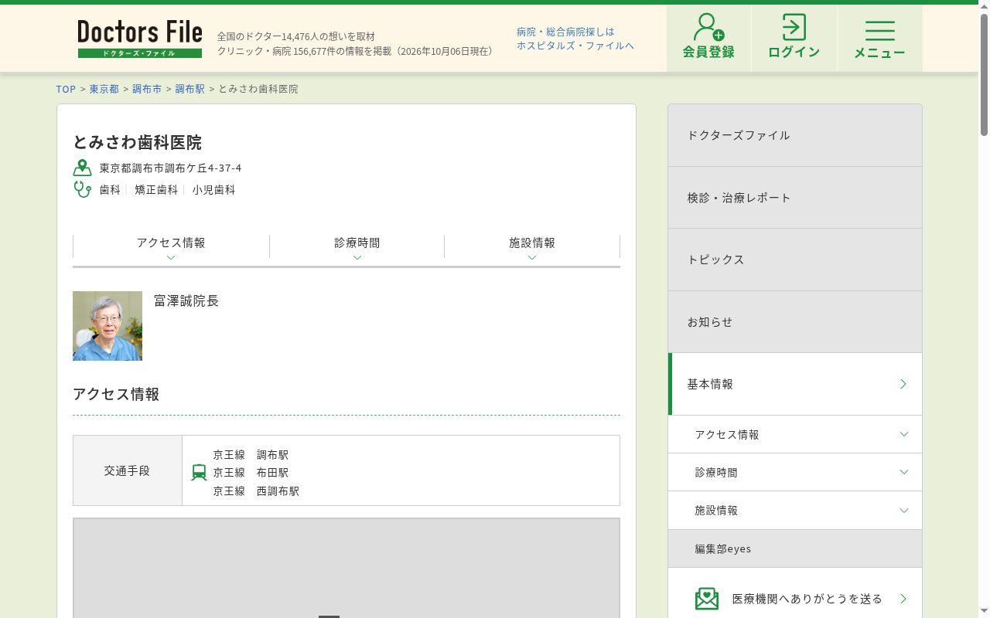Click the ログイン arrow icon
Viewport: 990px width, 618px height.
tap(794, 27)
